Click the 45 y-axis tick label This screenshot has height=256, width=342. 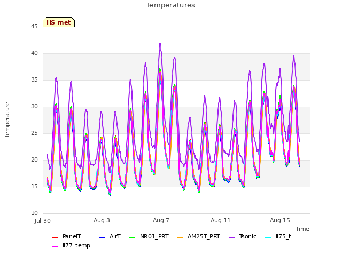34,27
